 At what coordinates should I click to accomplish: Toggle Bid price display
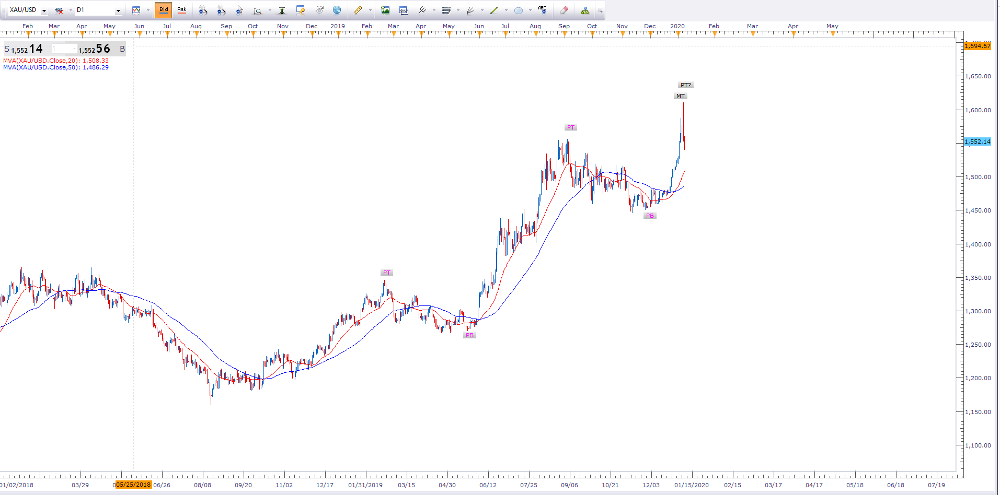[x=164, y=10]
